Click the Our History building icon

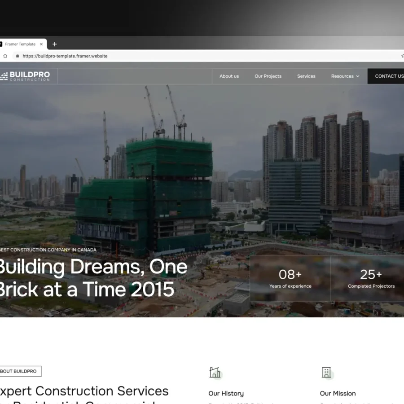coord(215,373)
